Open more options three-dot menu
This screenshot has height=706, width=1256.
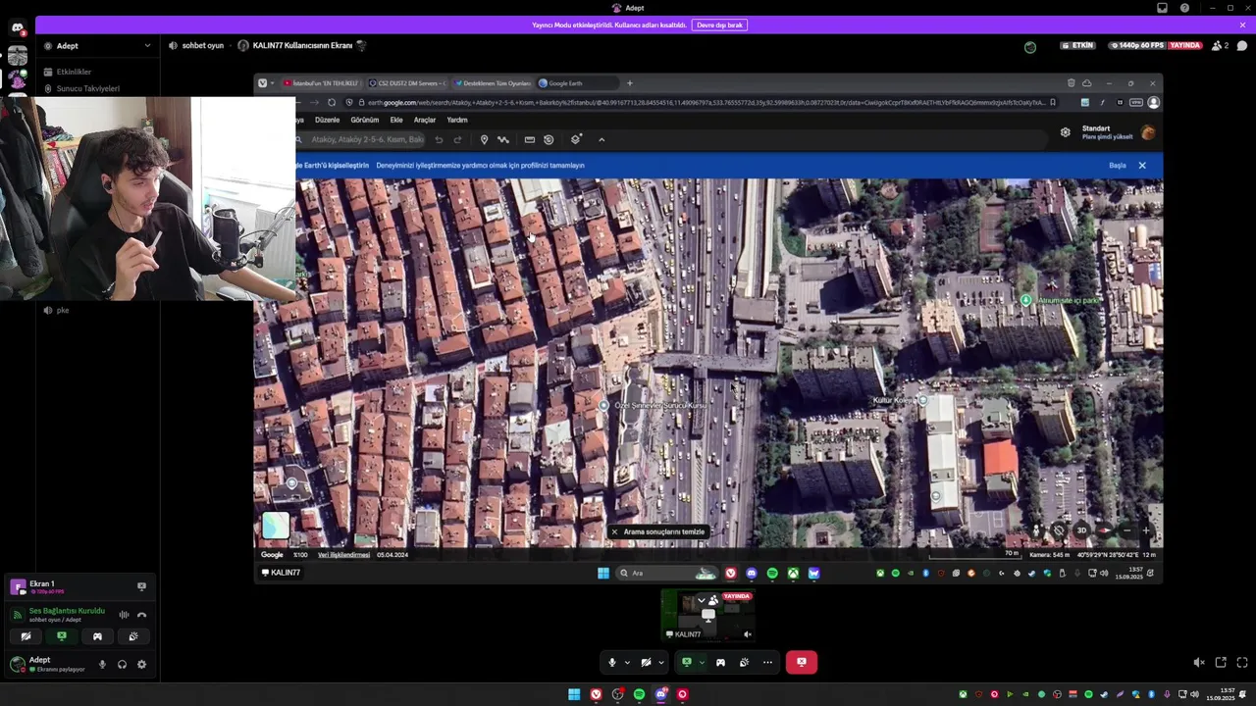767,662
